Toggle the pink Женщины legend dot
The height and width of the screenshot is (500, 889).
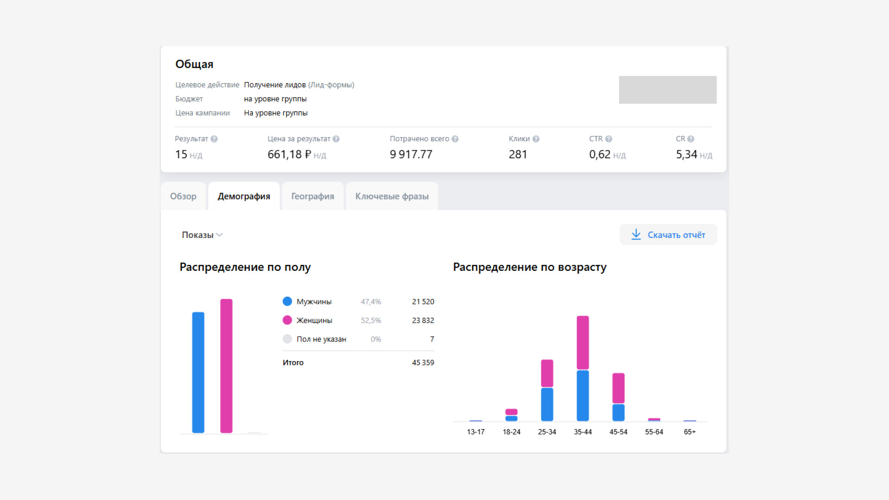[x=287, y=320]
